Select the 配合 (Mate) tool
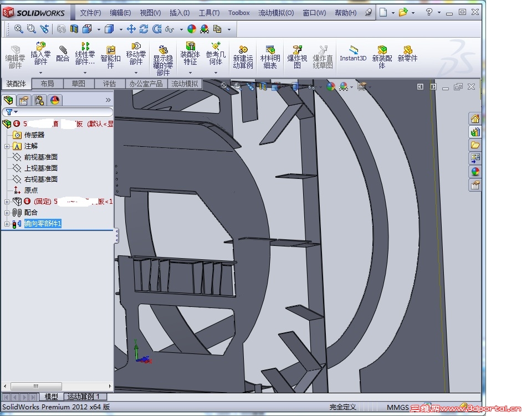532x416 pixels. tap(63, 54)
